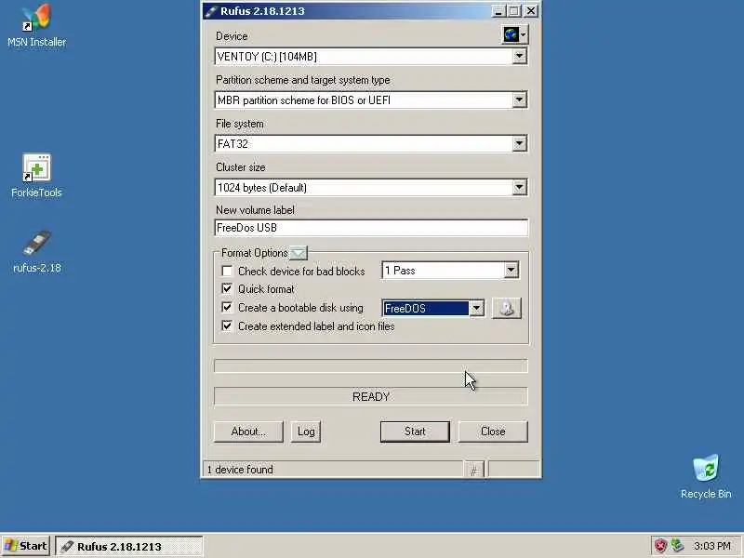Click the taskbar clock showing 3:03 PM
This screenshot has height=558, width=744.
[x=712, y=546]
